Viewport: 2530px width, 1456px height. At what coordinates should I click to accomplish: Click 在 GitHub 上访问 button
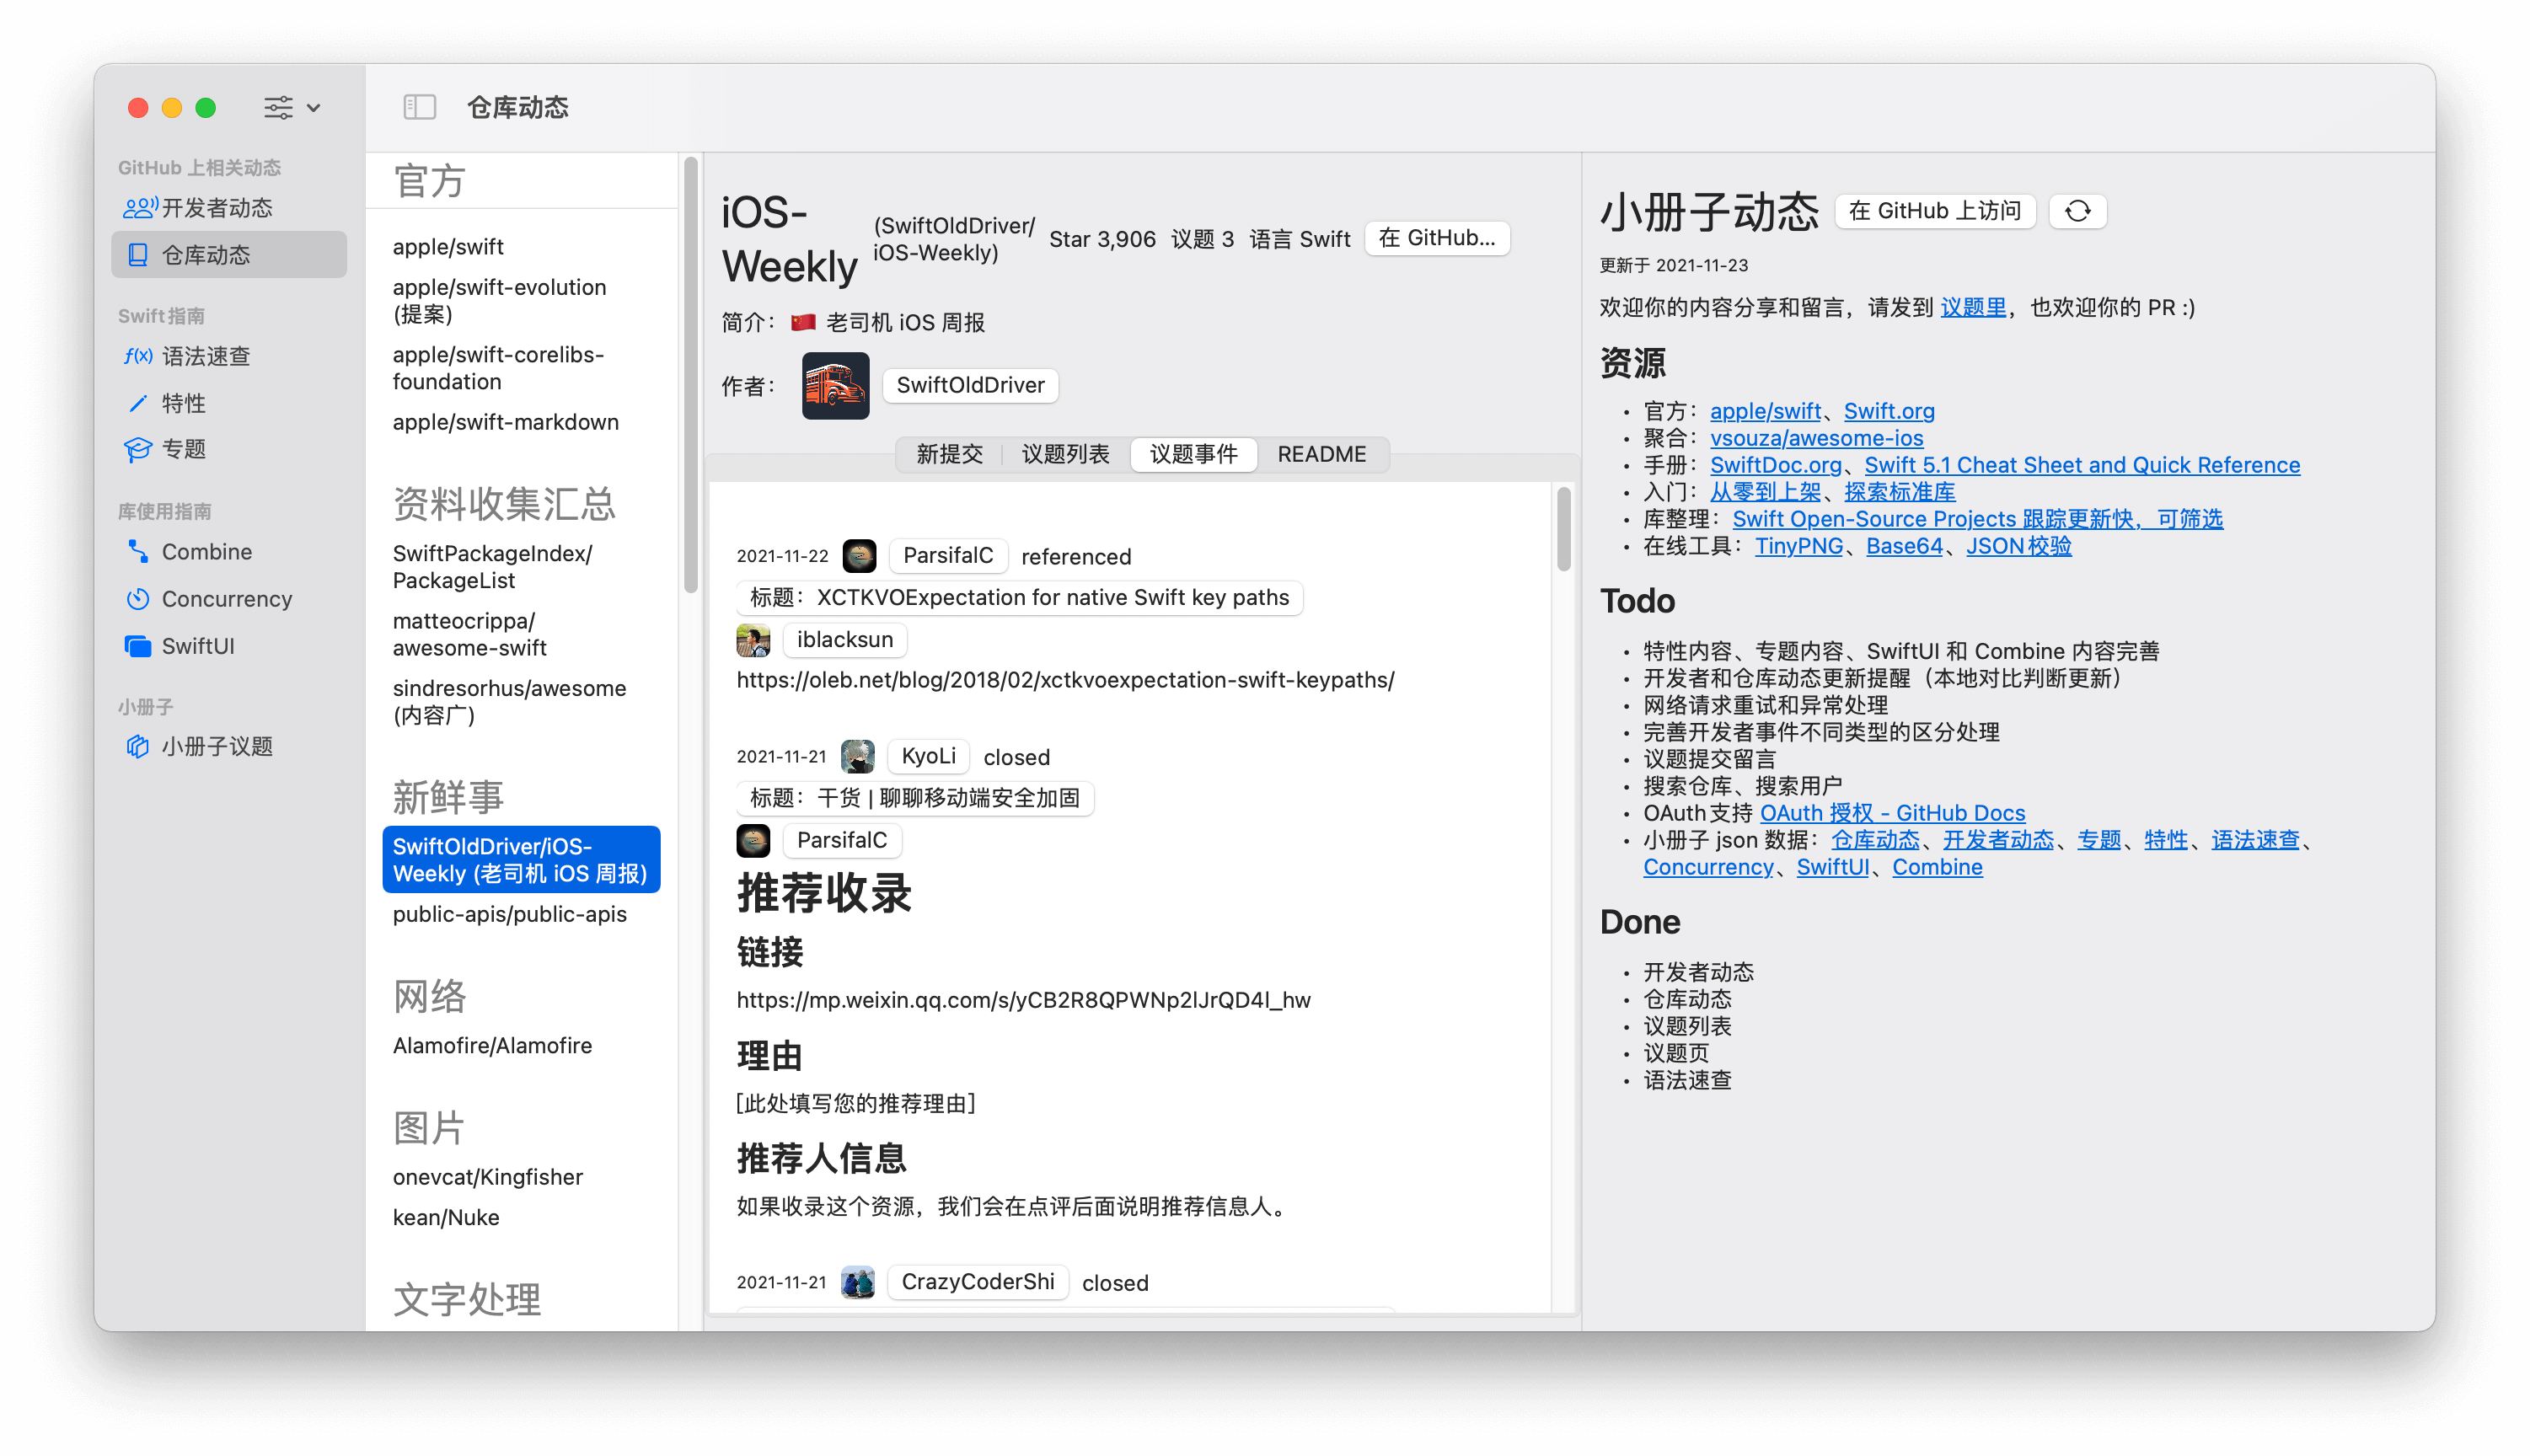pos(1935,211)
